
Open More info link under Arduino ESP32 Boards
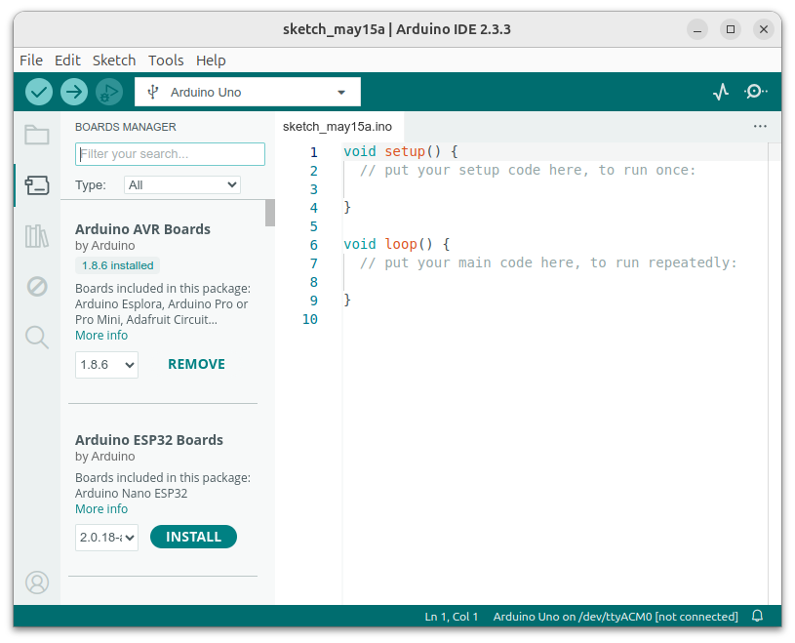click(x=101, y=508)
